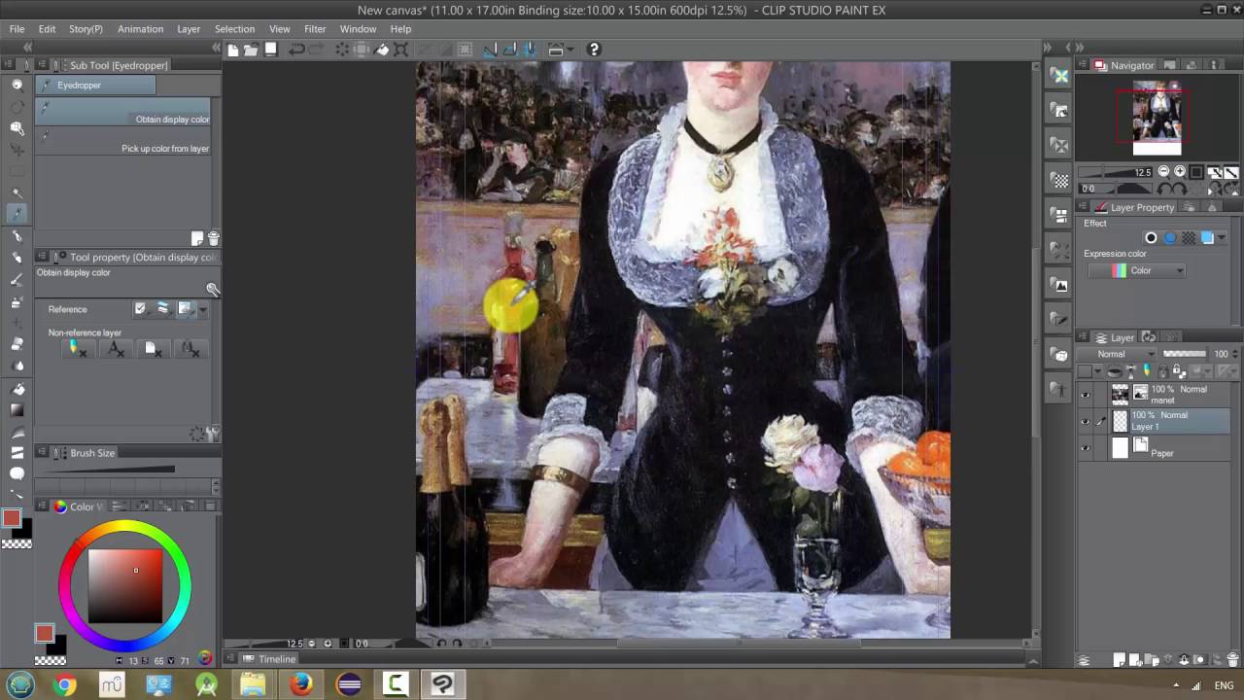Click the Undo toolbar icon
Viewport: 1244px width, 700px height.
click(x=296, y=50)
